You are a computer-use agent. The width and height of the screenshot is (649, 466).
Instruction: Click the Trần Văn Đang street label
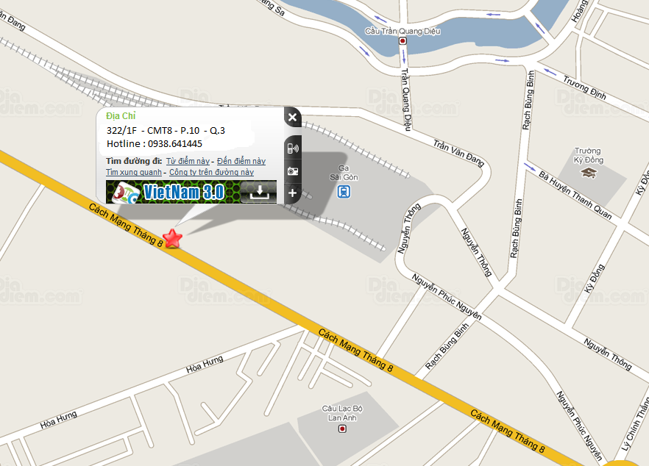pyautogui.click(x=458, y=153)
